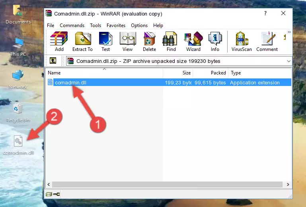Click the 99,615 bytes packed size cell
This screenshot has height=207, width=306.
[x=210, y=83]
